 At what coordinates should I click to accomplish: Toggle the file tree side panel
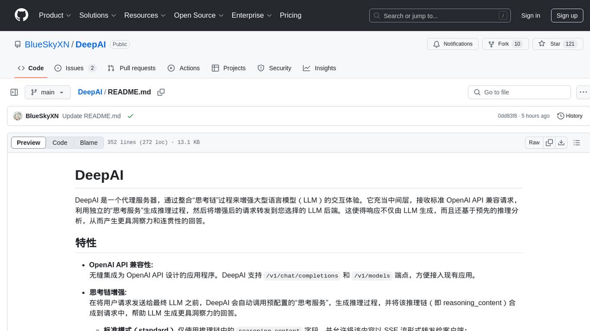[14, 92]
